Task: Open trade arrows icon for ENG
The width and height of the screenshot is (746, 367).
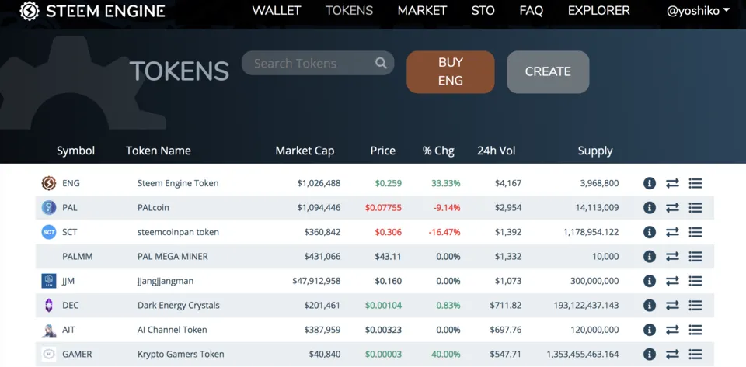Action: (672, 183)
